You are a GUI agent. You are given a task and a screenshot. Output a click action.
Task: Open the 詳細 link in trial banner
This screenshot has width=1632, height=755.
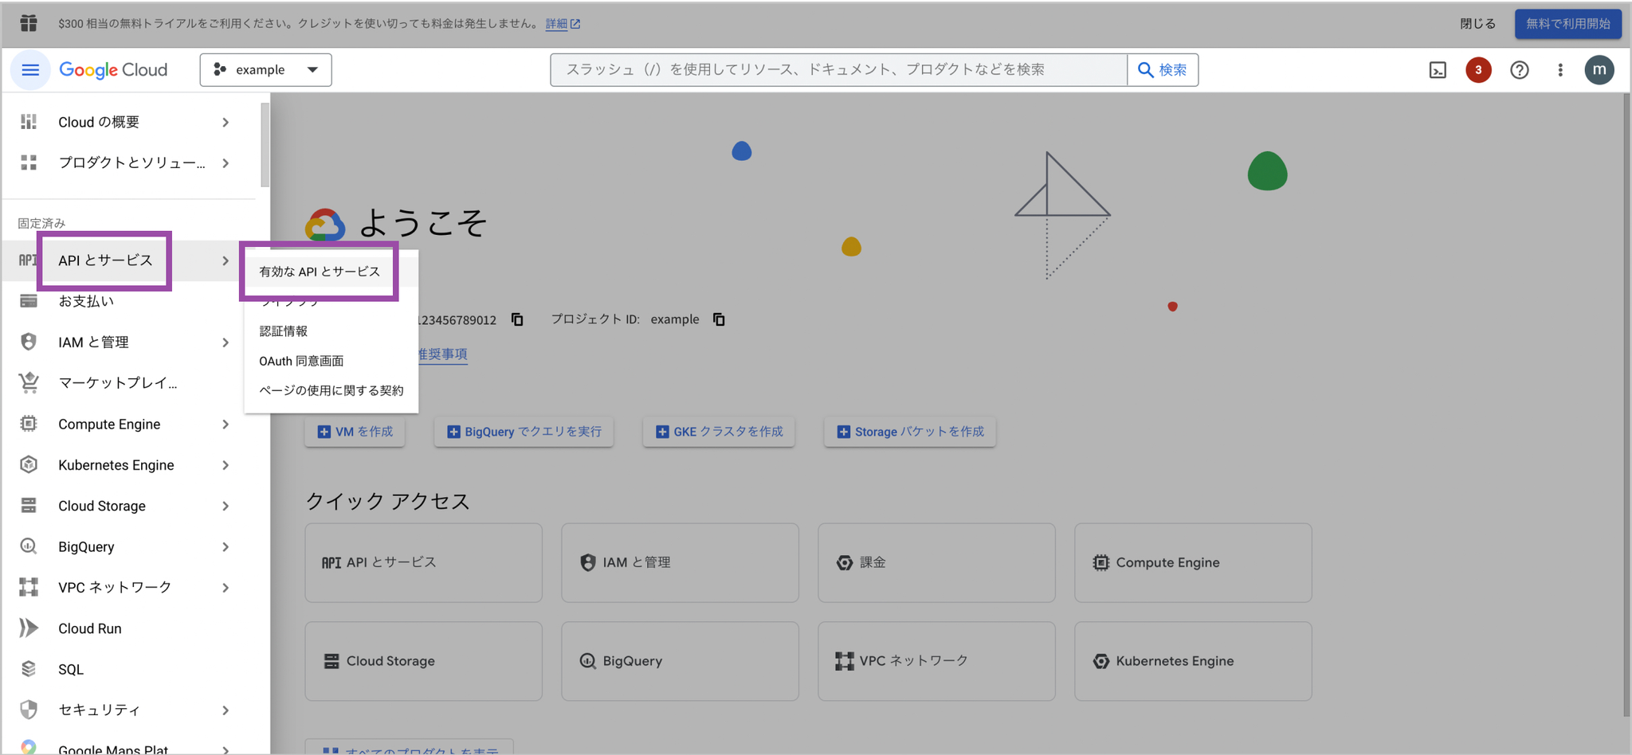[x=563, y=23]
